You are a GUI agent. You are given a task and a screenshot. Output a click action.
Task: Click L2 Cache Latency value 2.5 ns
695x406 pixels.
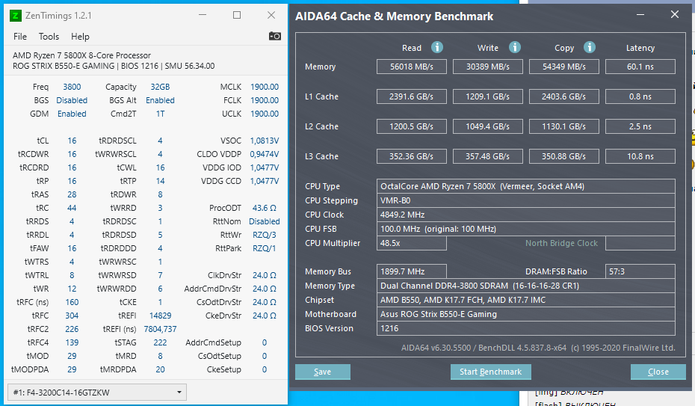coord(640,126)
